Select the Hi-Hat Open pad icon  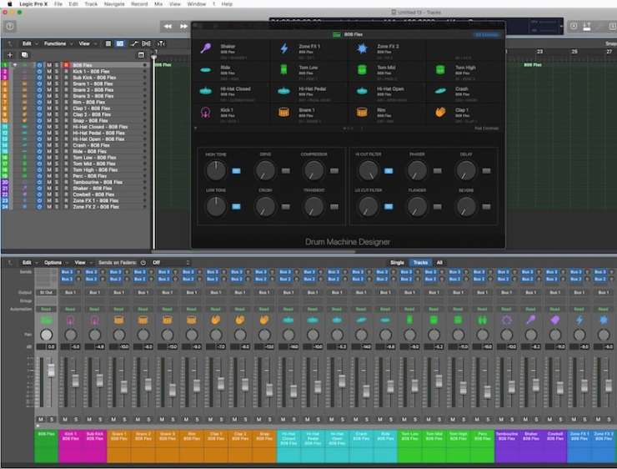click(362, 91)
